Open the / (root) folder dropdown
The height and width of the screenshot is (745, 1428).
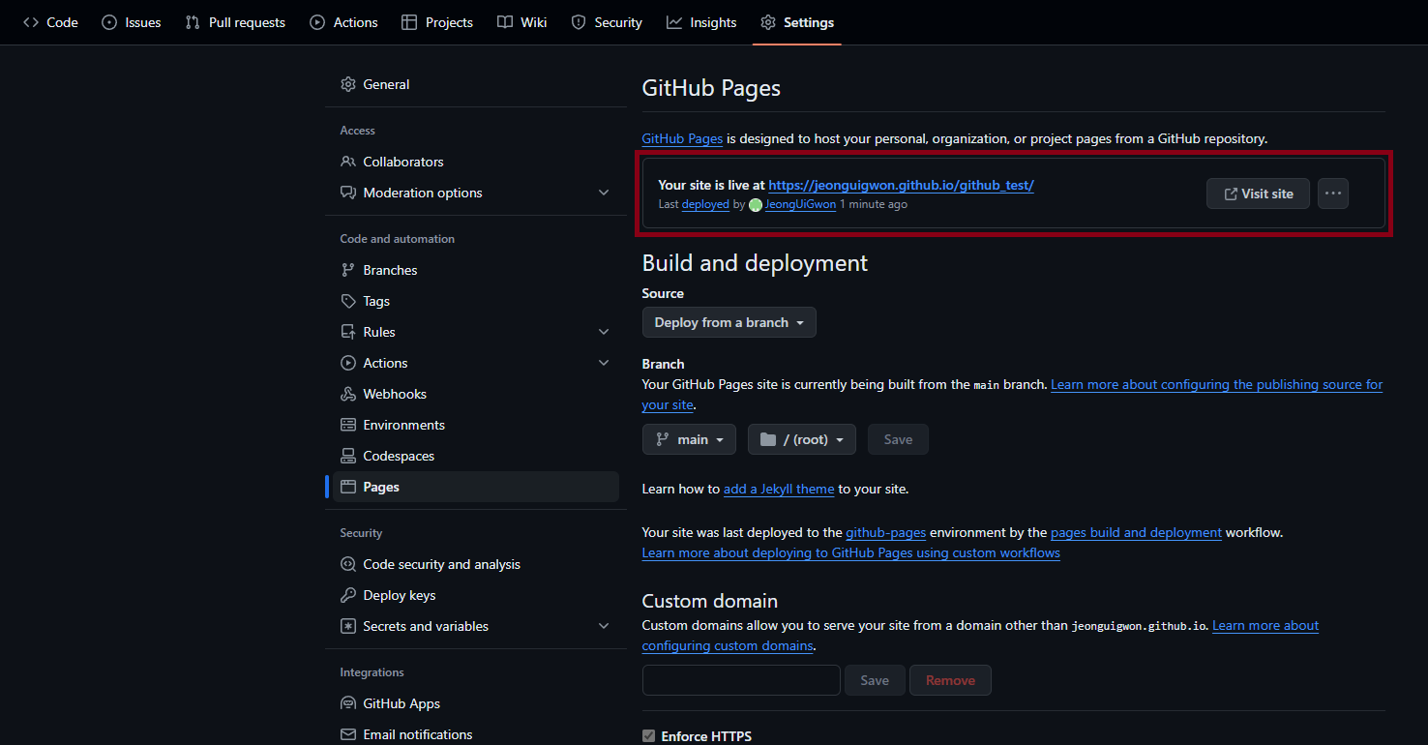pyautogui.click(x=802, y=439)
